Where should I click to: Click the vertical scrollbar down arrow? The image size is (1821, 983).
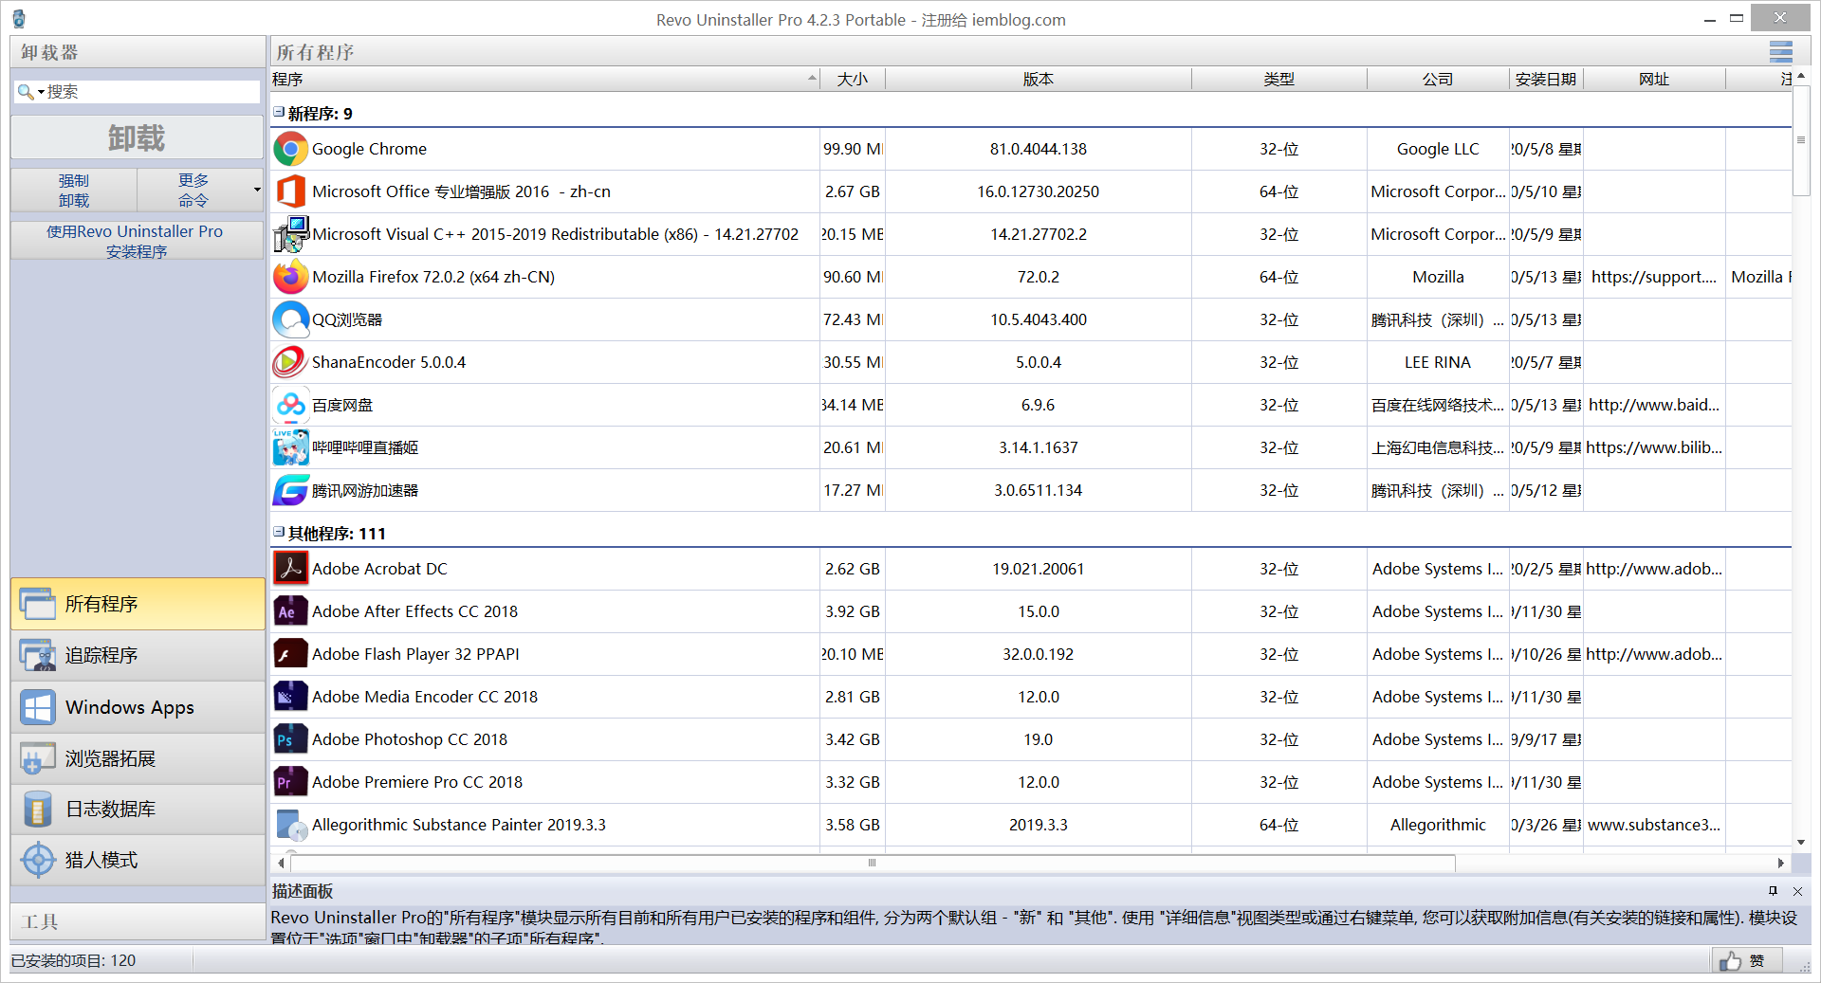coord(1801,842)
